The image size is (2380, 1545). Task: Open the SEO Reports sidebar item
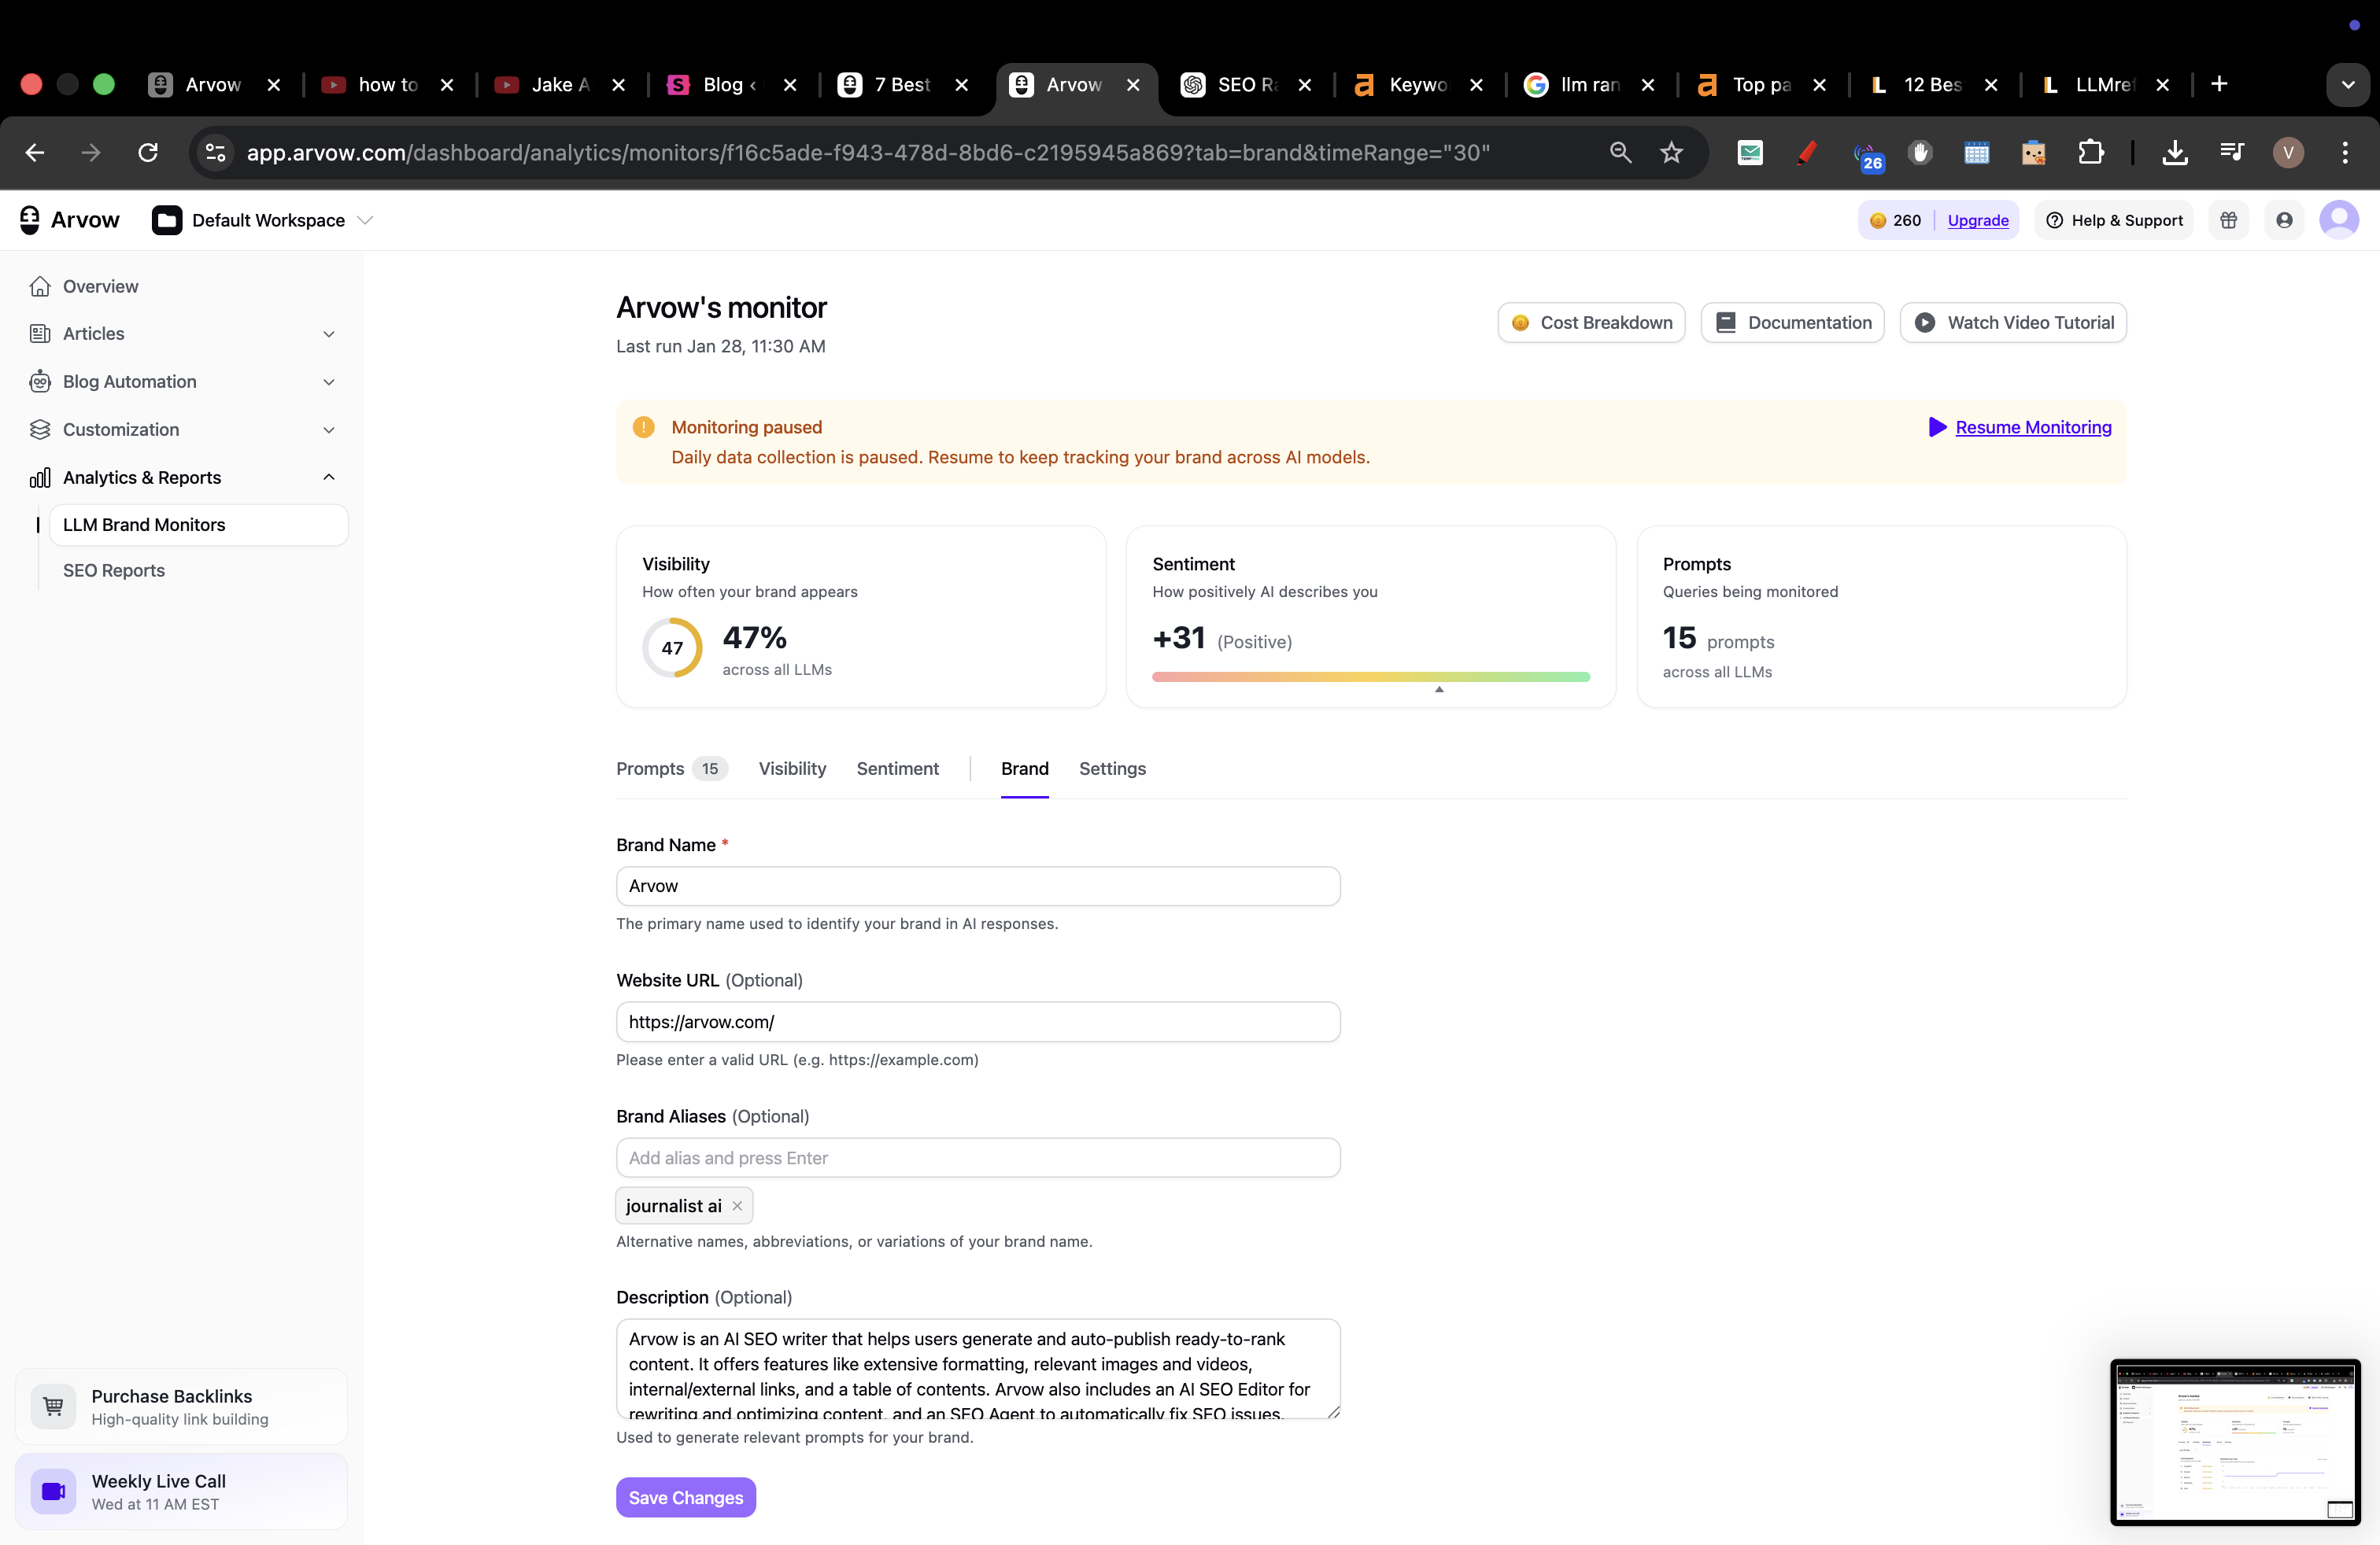[x=114, y=570]
